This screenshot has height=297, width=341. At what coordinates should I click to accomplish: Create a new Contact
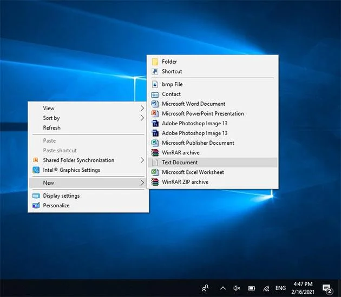pos(213,94)
